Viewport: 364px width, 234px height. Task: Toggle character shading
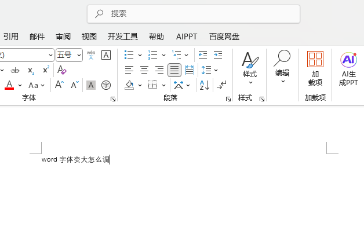pos(91,85)
